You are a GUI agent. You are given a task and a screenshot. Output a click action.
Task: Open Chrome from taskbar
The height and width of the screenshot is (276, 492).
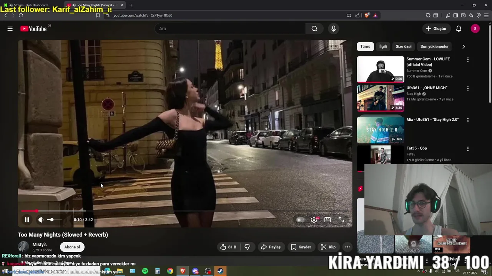170,271
